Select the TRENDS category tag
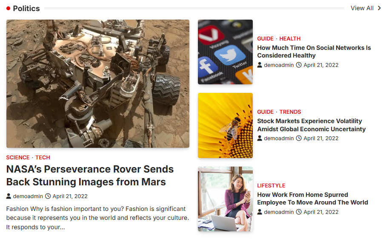Viewport: 386px width, 242px height. pyautogui.click(x=290, y=112)
